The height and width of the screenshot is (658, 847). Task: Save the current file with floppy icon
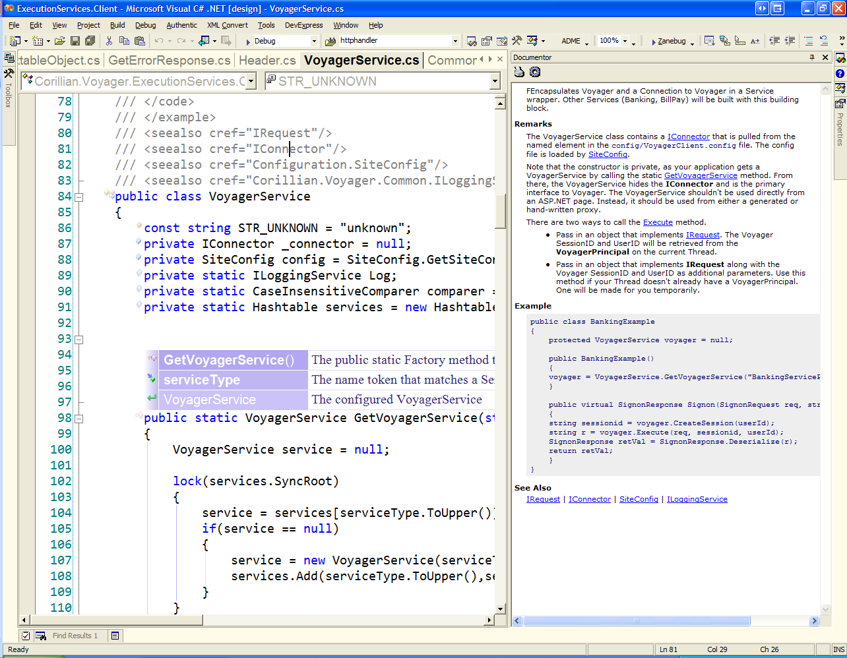point(75,41)
